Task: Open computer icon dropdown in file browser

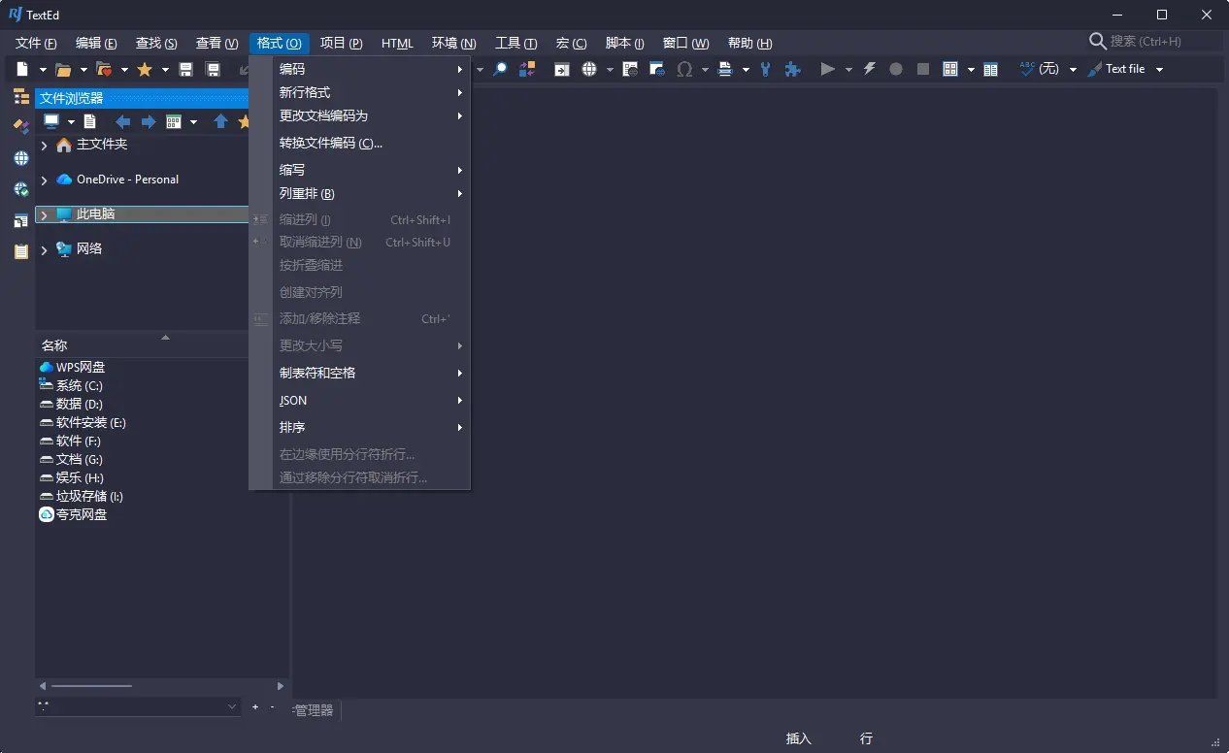Action: pos(71,121)
